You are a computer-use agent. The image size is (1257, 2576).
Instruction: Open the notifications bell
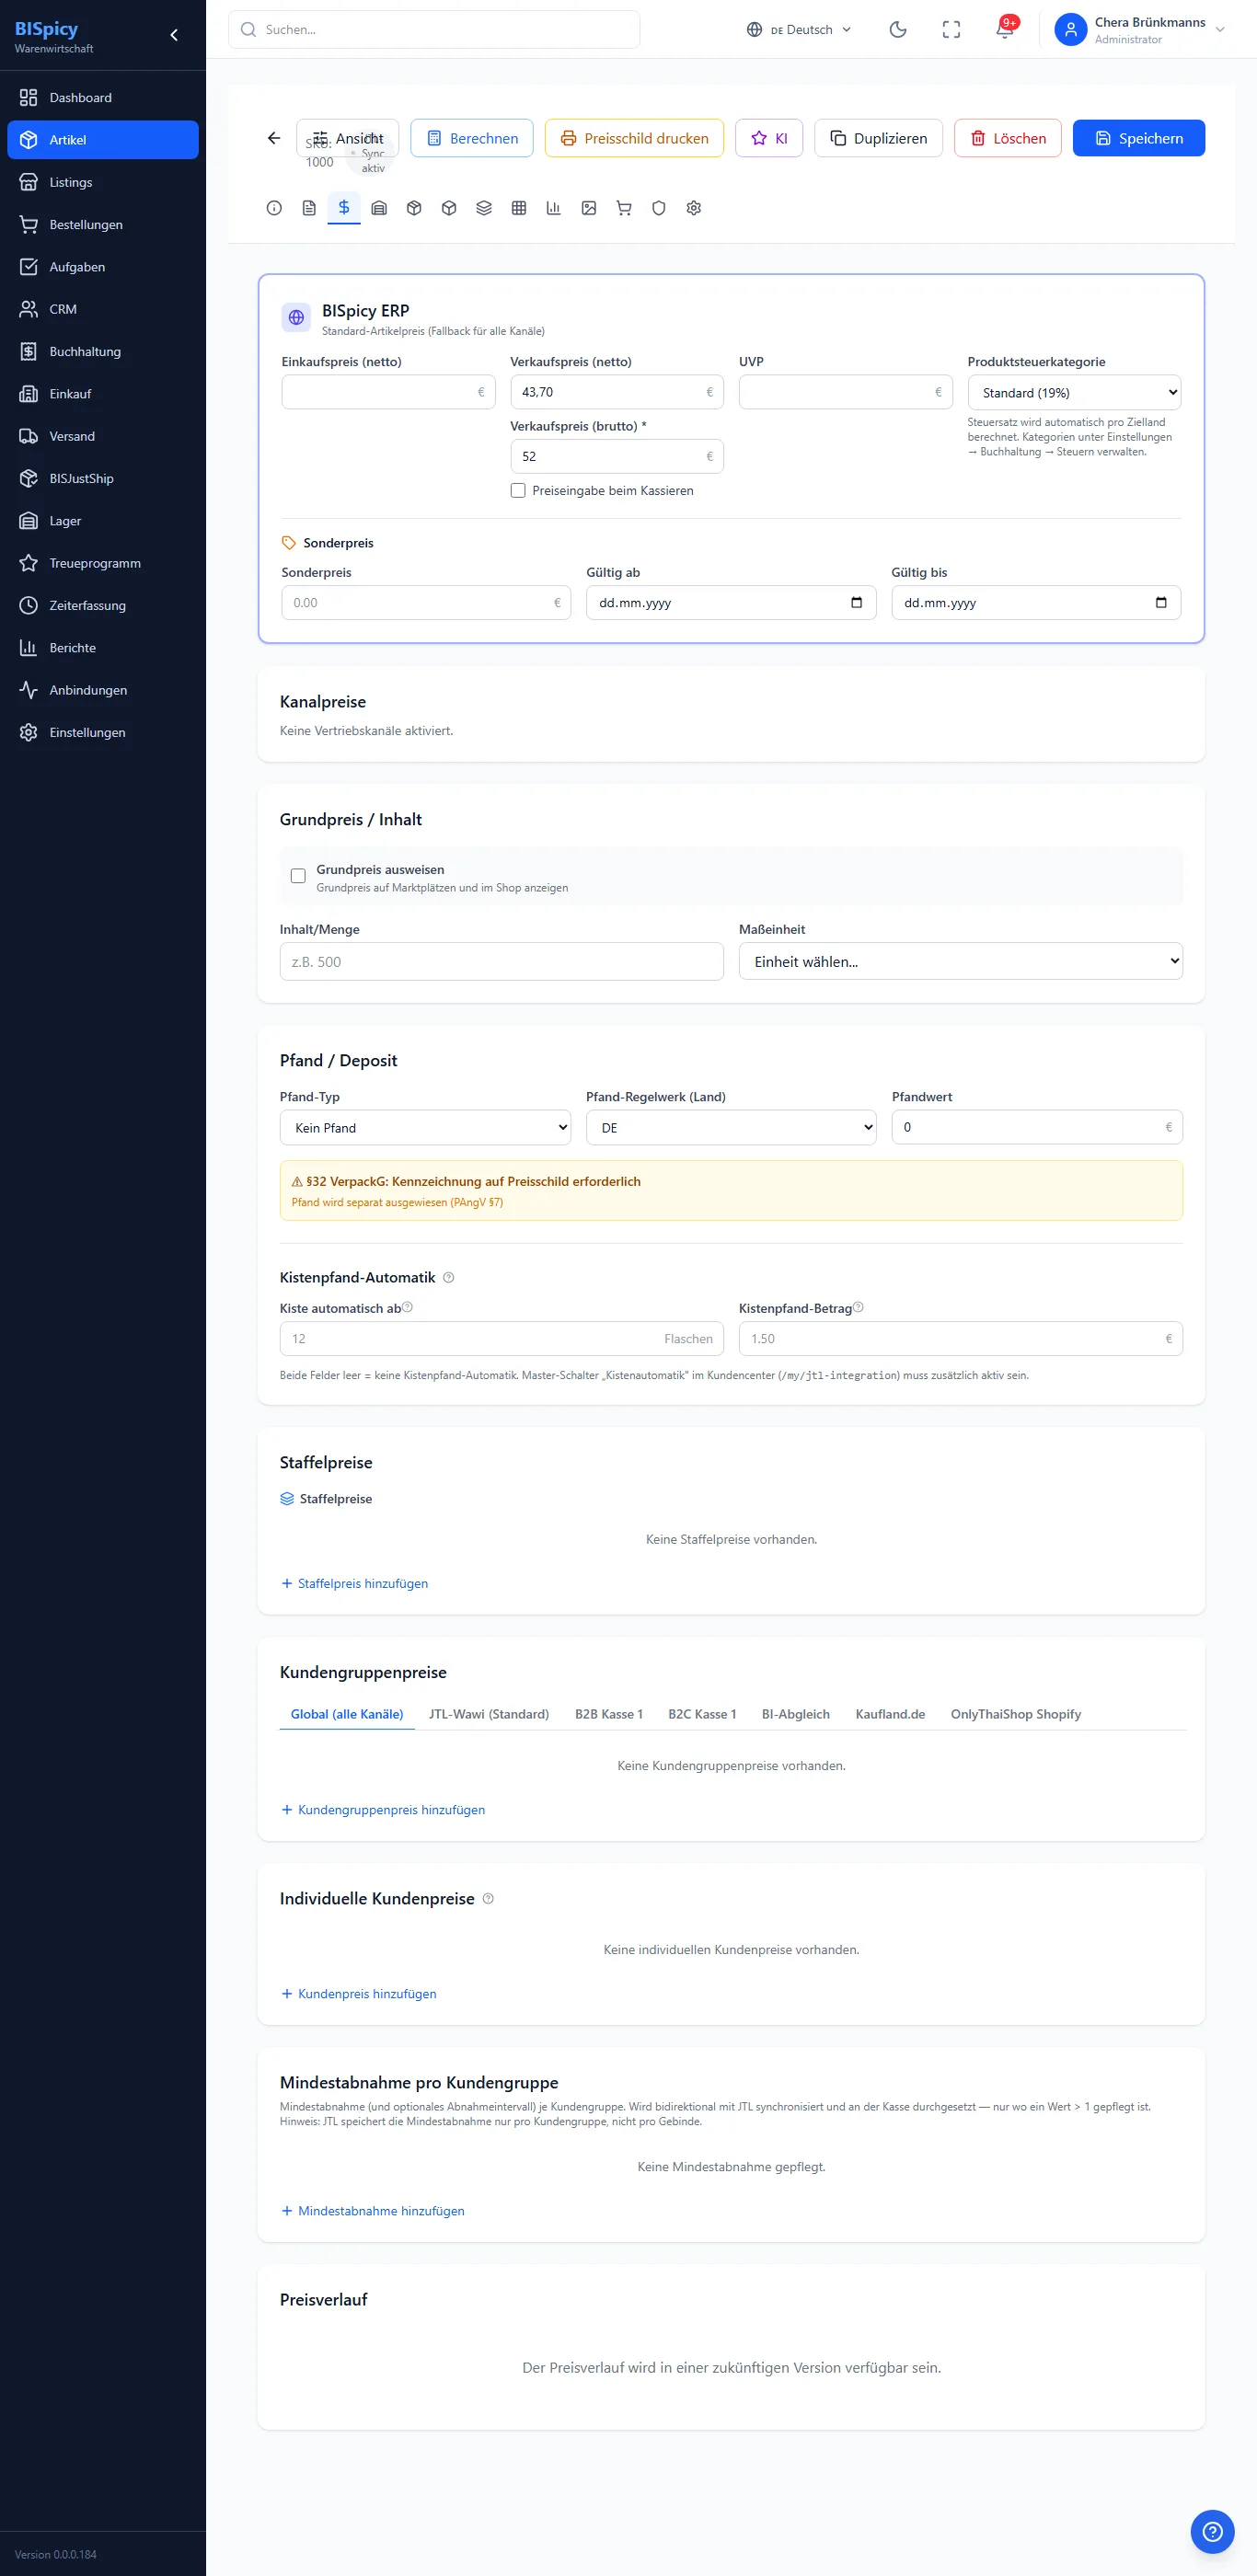pyautogui.click(x=1005, y=29)
